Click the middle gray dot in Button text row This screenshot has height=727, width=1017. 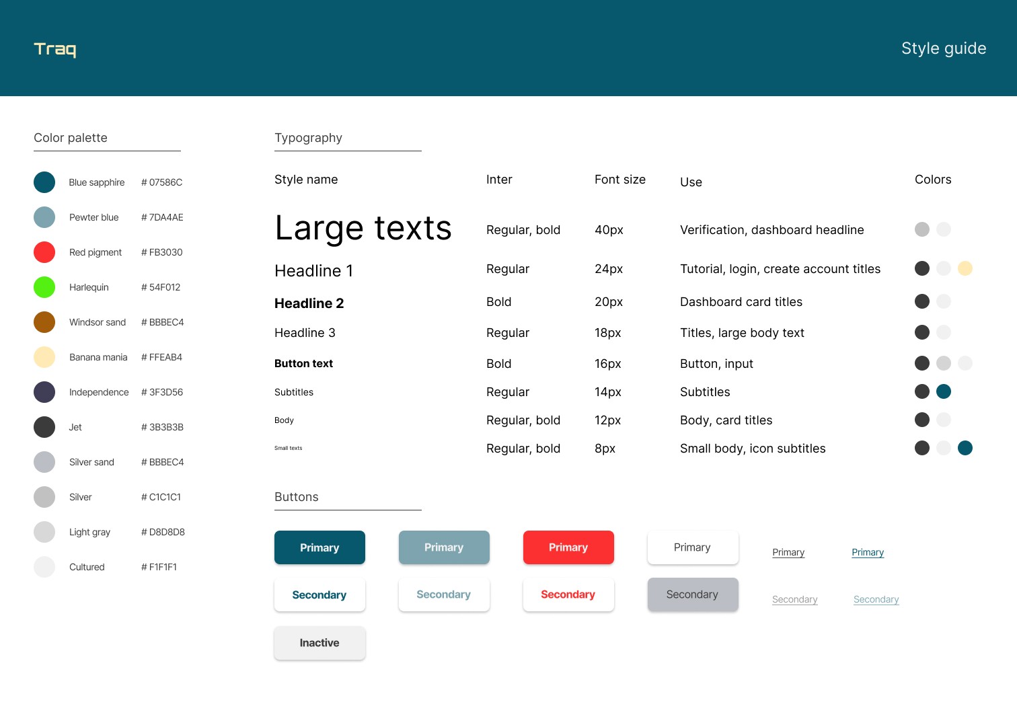click(944, 363)
